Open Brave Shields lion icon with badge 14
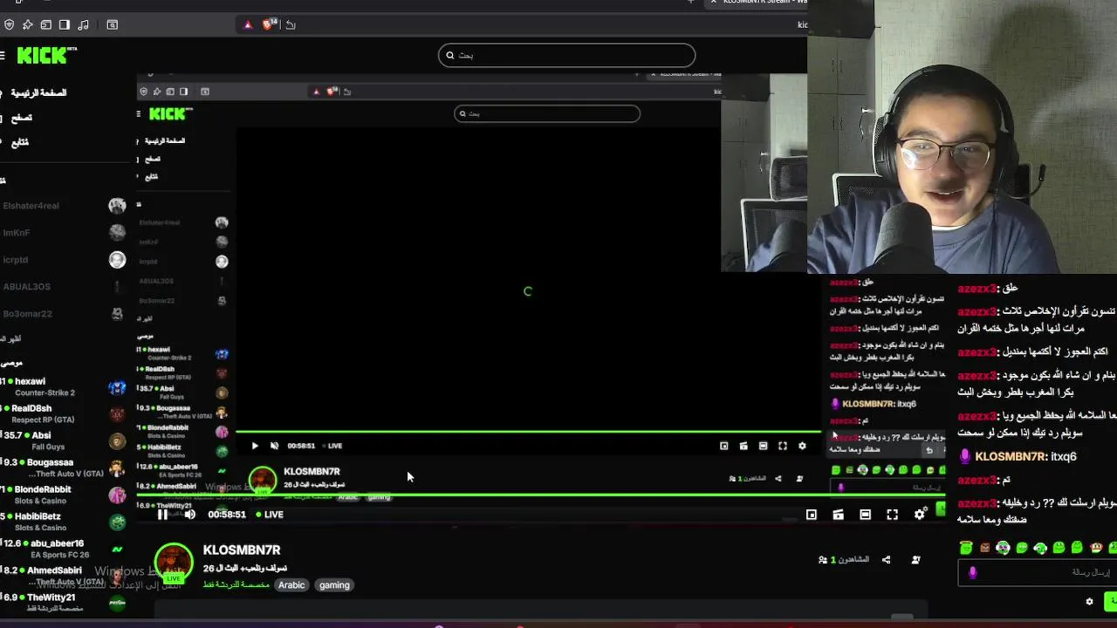This screenshot has height=628, width=1117. 270,24
